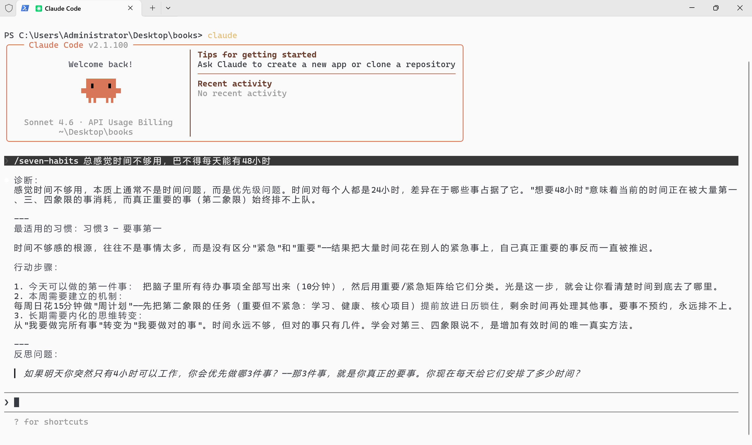Select the Claude Code tab
The height and width of the screenshot is (445, 752).
point(63,8)
